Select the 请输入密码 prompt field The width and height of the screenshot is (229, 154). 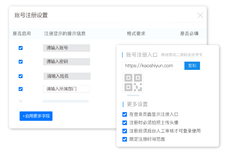tap(66, 62)
